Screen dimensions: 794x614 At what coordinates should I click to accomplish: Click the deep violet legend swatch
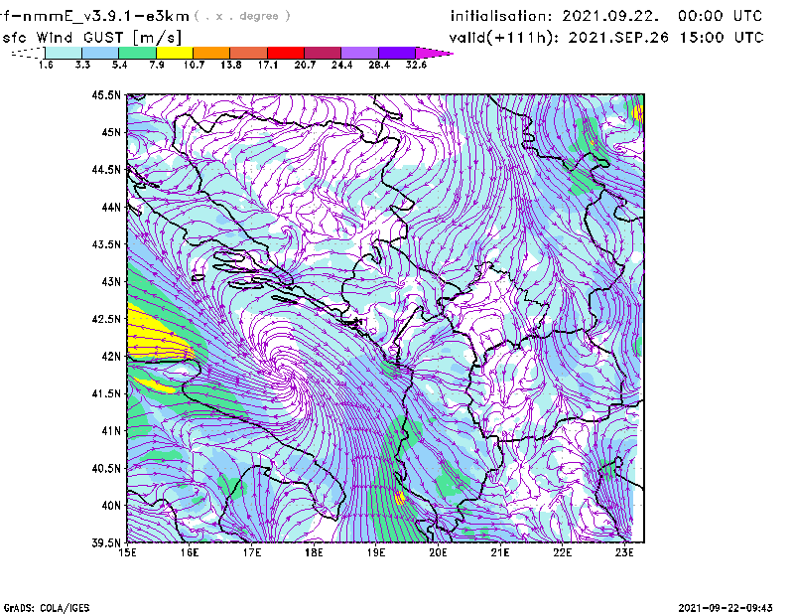tap(397, 53)
